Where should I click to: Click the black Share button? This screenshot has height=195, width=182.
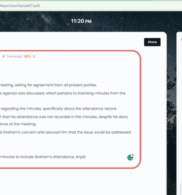click(152, 42)
